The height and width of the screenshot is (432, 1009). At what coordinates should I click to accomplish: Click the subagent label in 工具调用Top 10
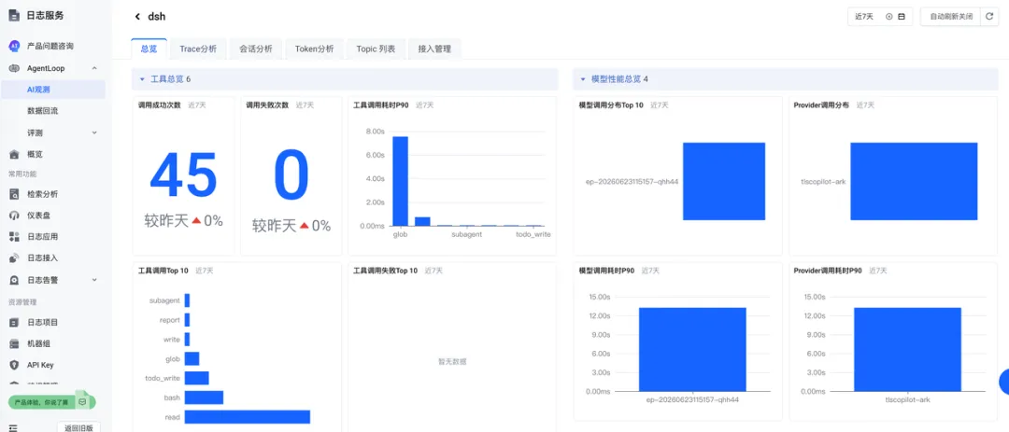click(x=164, y=300)
